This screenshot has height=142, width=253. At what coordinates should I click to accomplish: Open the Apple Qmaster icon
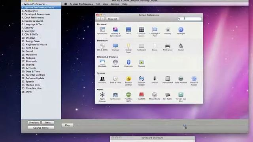point(102,95)
